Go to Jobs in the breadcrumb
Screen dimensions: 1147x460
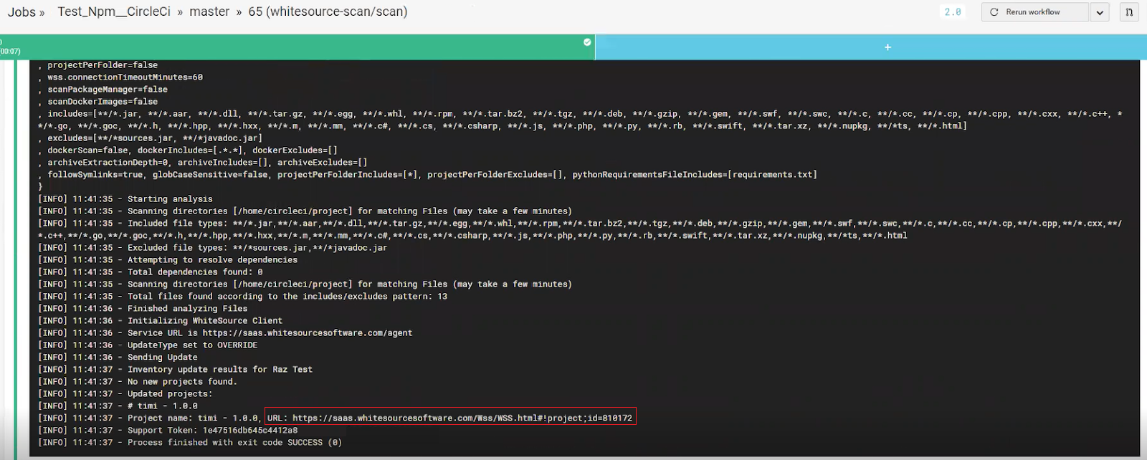pos(22,12)
